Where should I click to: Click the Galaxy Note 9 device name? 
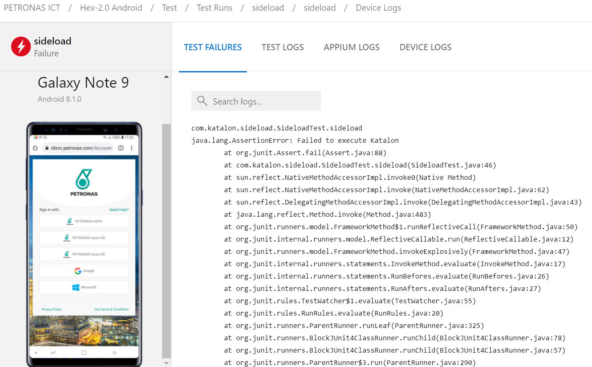click(x=83, y=83)
